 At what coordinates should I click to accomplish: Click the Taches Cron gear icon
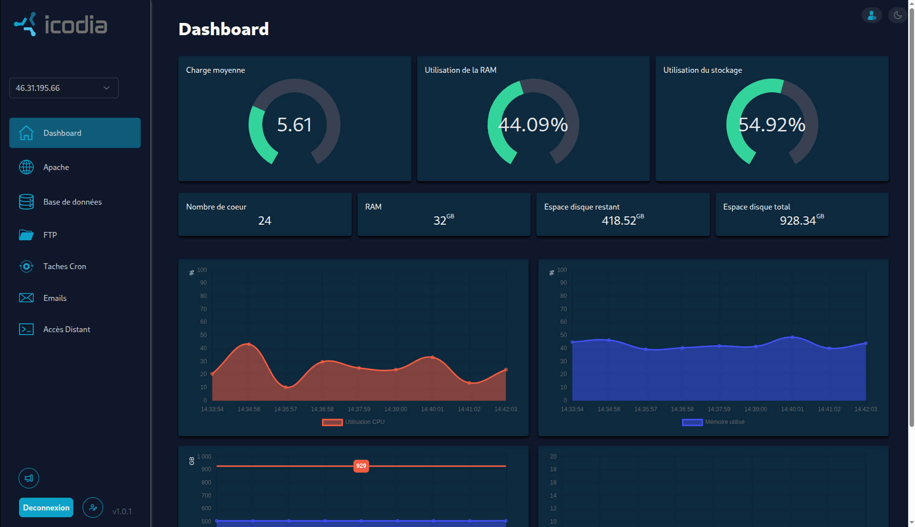[x=26, y=266]
